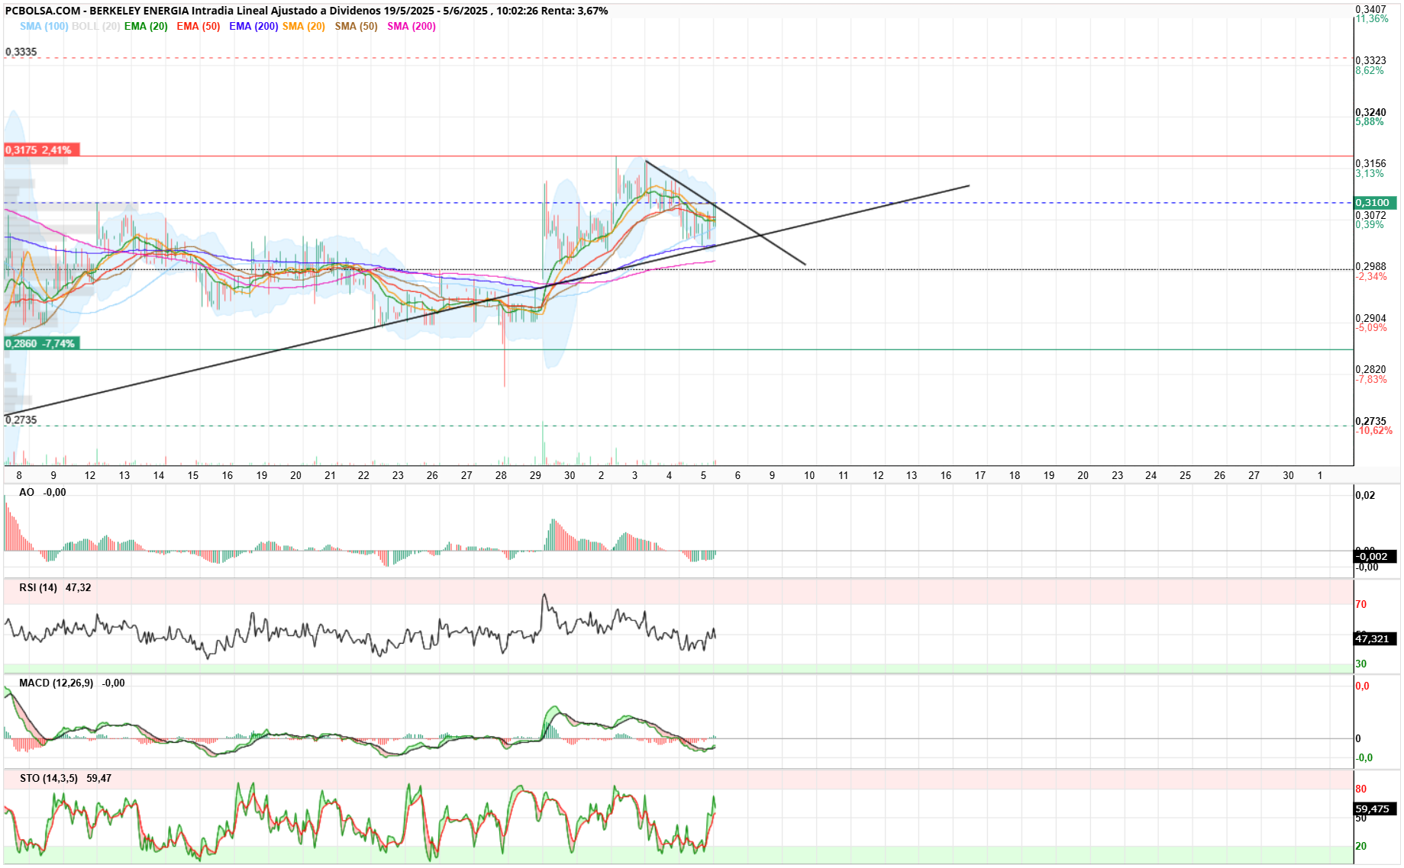Click the RSI (14) panel label
The image size is (1404, 868).
click(38, 587)
